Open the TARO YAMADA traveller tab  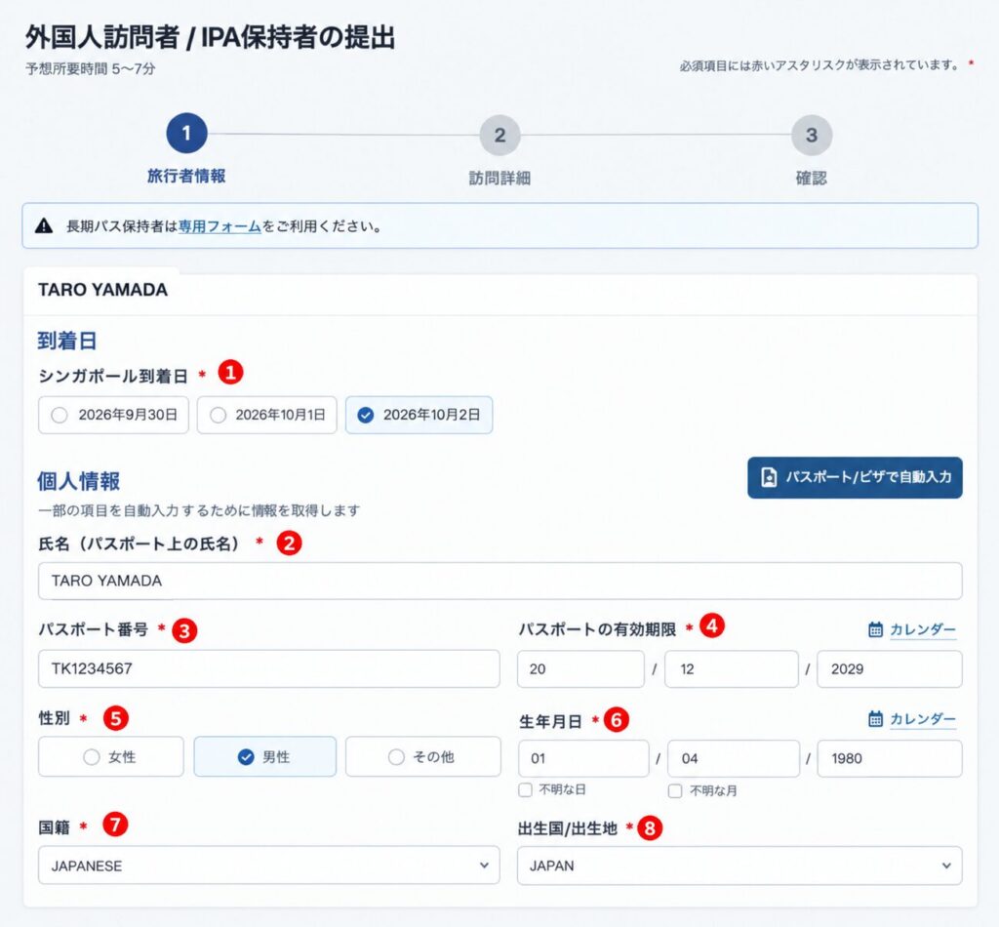click(102, 290)
